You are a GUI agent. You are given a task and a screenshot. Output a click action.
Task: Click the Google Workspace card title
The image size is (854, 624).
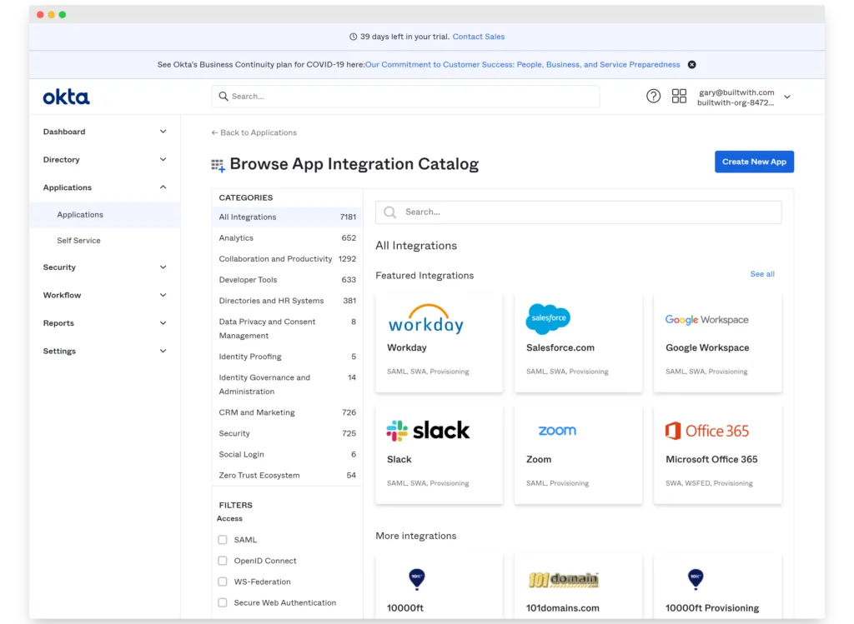point(707,347)
